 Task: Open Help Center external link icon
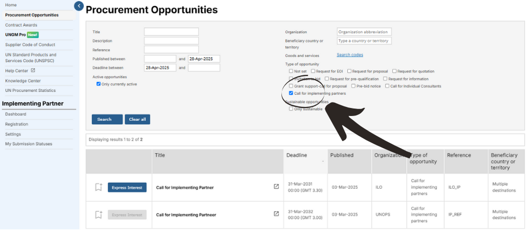33,71
